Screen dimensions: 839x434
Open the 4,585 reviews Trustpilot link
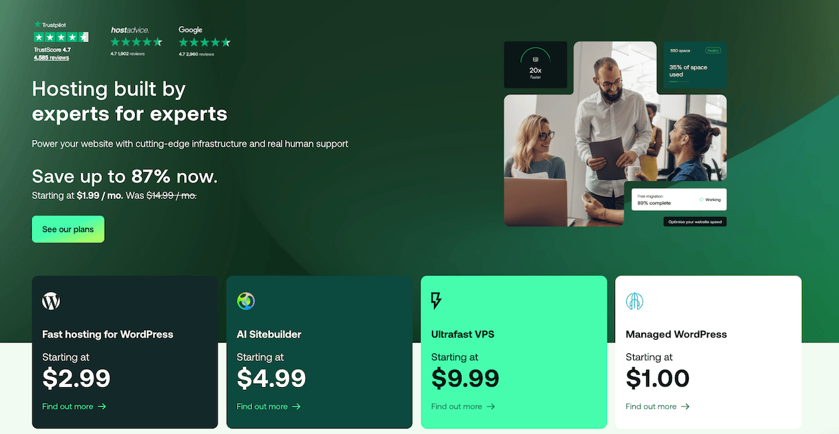coord(51,58)
